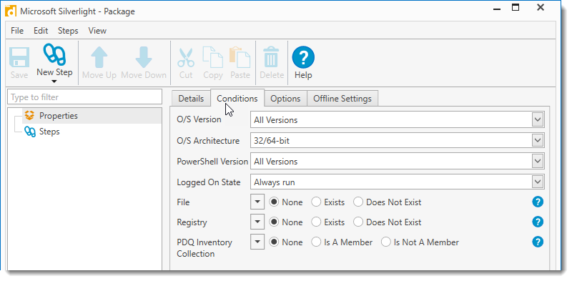Open Help with the question mark icon
572x281 pixels.
303,57
